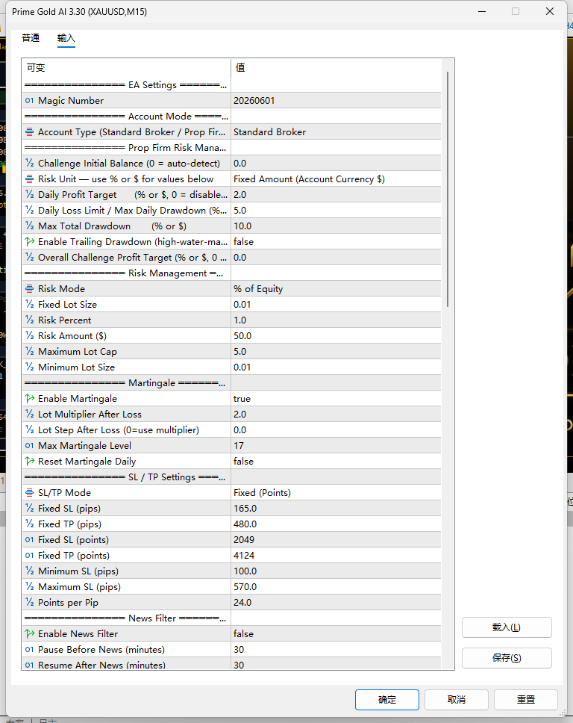
Task: Select the Lot Step After Loss row label
Action: point(119,429)
